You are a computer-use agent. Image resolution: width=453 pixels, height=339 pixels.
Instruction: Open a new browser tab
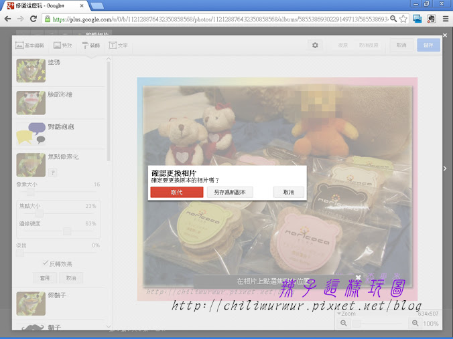97,6
